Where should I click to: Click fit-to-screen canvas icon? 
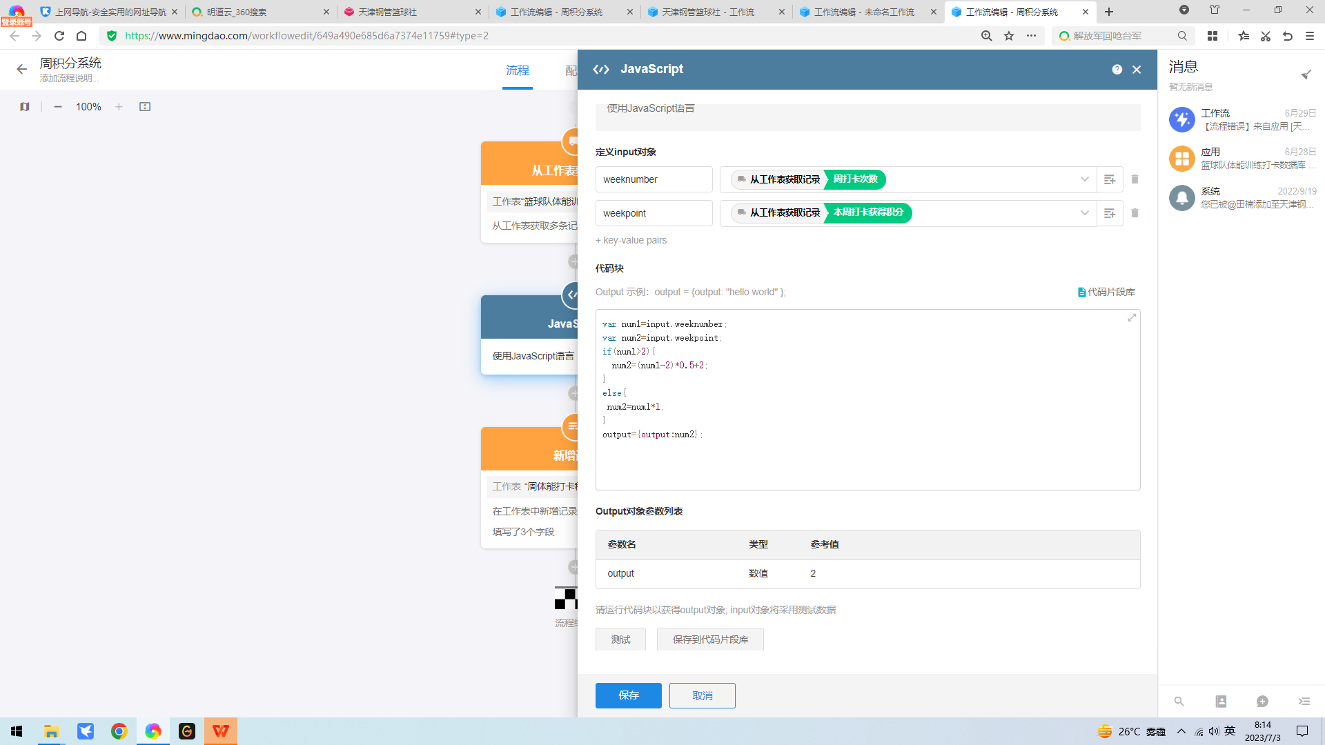(x=145, y=107)
